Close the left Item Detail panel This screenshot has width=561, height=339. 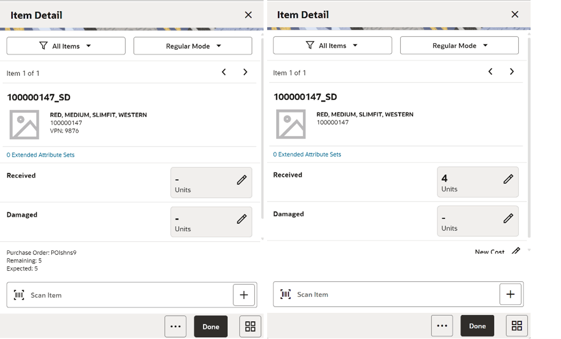[248, 15]
